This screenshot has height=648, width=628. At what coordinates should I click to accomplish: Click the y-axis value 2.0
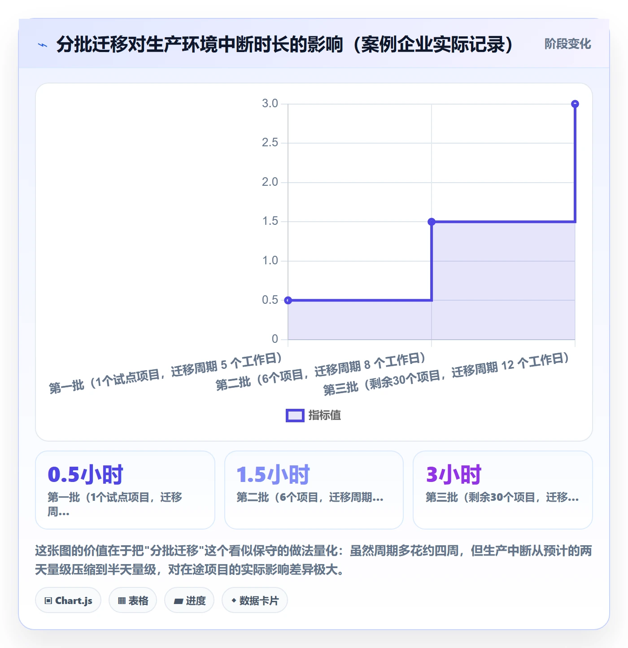(270, 182)
